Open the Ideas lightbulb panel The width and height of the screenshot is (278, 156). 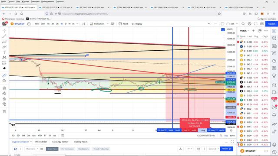[274, 75]
